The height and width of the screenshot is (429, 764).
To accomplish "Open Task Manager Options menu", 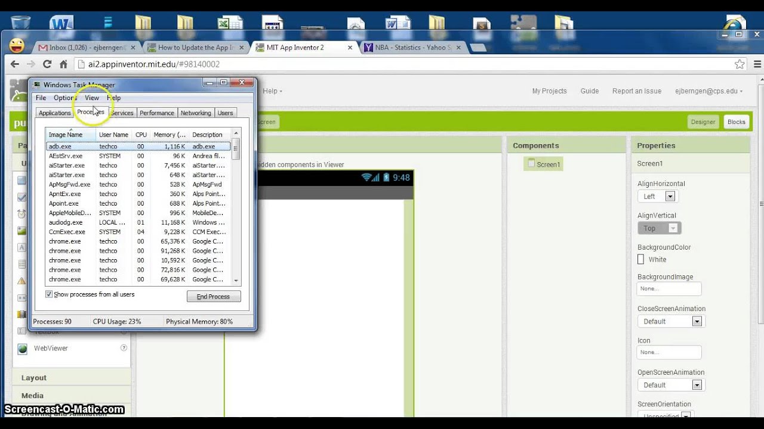I will coord(65,98).
